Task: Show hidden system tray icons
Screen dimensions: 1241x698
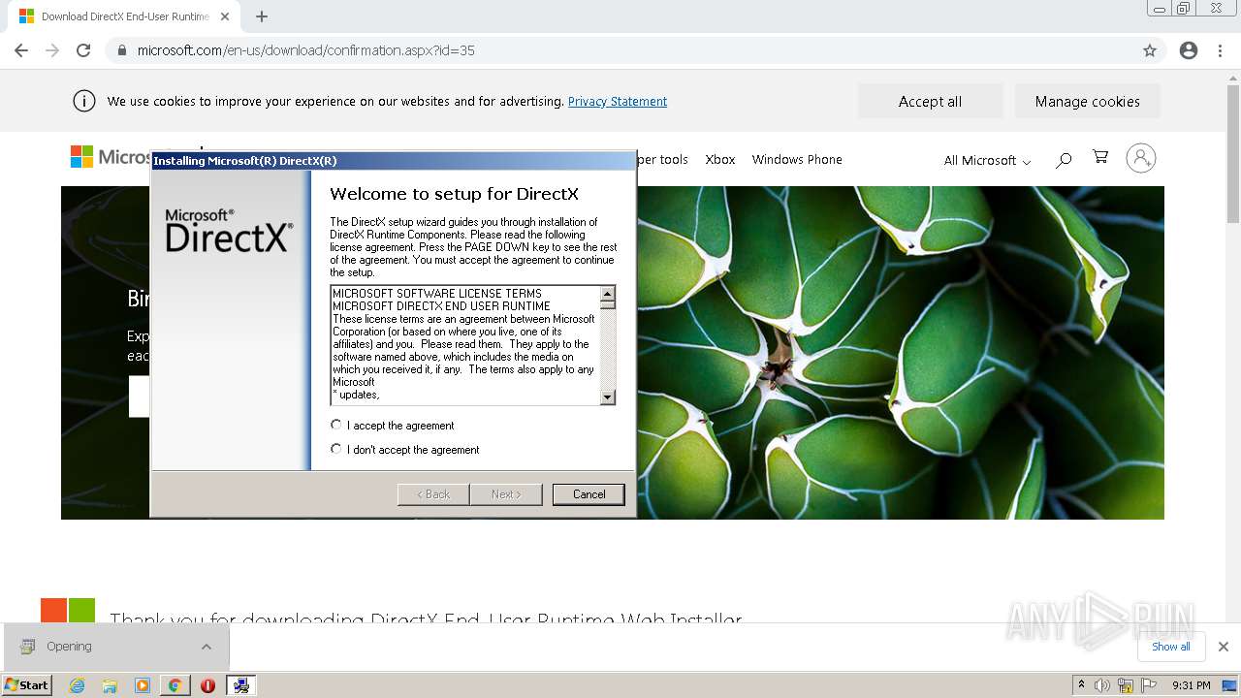Action: [x=1082, y=685]
